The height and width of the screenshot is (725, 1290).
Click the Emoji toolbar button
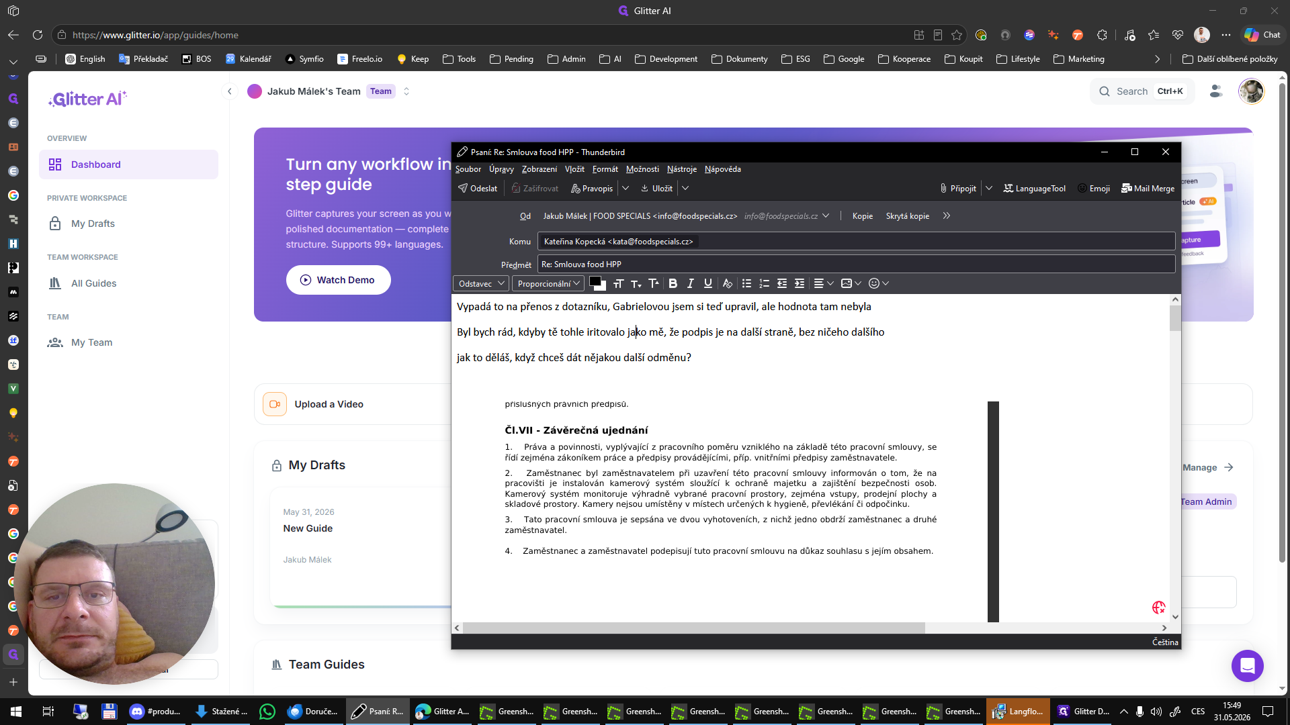(1094, 189)
